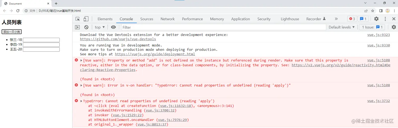398x128 pixels.
Task: Open the DevTools three-dot menu
Action: [x=385, y=19]
